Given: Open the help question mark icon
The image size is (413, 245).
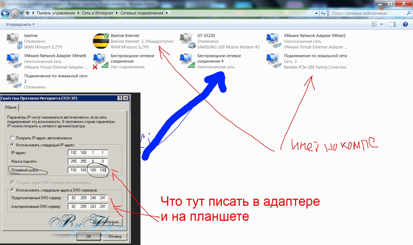Looking at the screenshot, I should tap(405, 24).
